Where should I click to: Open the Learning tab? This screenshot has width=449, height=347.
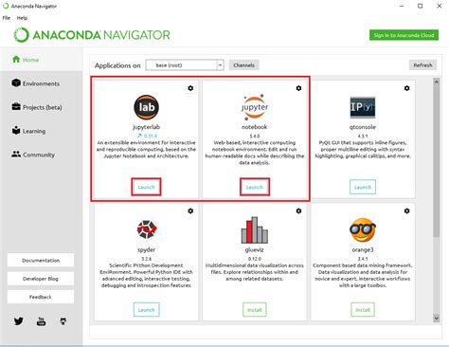pyautogui.click(x=28, y=131)
